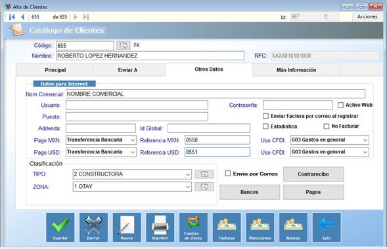Focus the Usuario text field

(137, 105)
